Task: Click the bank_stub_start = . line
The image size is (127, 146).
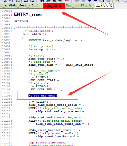Action: click(46, 59)
